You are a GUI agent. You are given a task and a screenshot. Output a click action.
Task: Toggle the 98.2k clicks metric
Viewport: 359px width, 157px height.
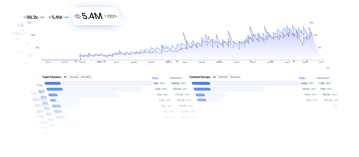(x=34, y=17)
